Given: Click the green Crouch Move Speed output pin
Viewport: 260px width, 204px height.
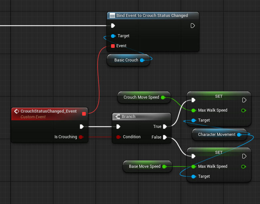Looking at the screenshot, I should (163, 97).
